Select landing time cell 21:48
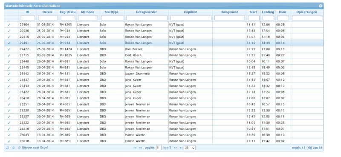 [x=268, y=55]
